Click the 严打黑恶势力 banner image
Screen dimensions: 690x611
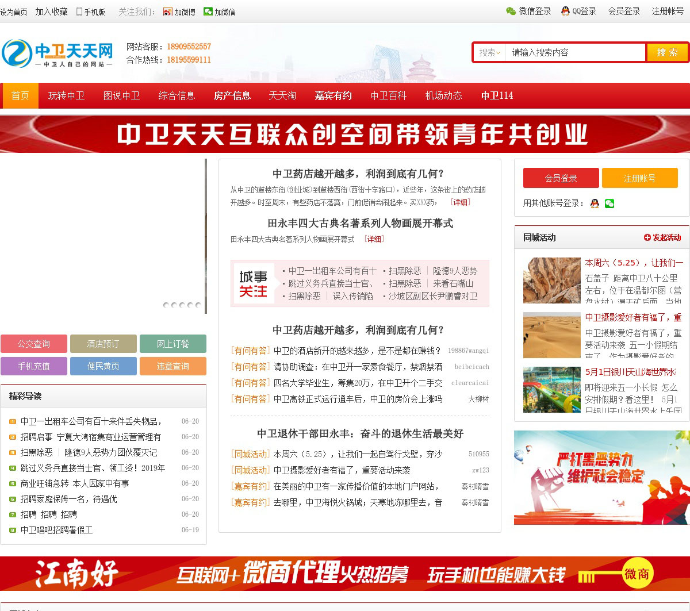click(601, 478)
